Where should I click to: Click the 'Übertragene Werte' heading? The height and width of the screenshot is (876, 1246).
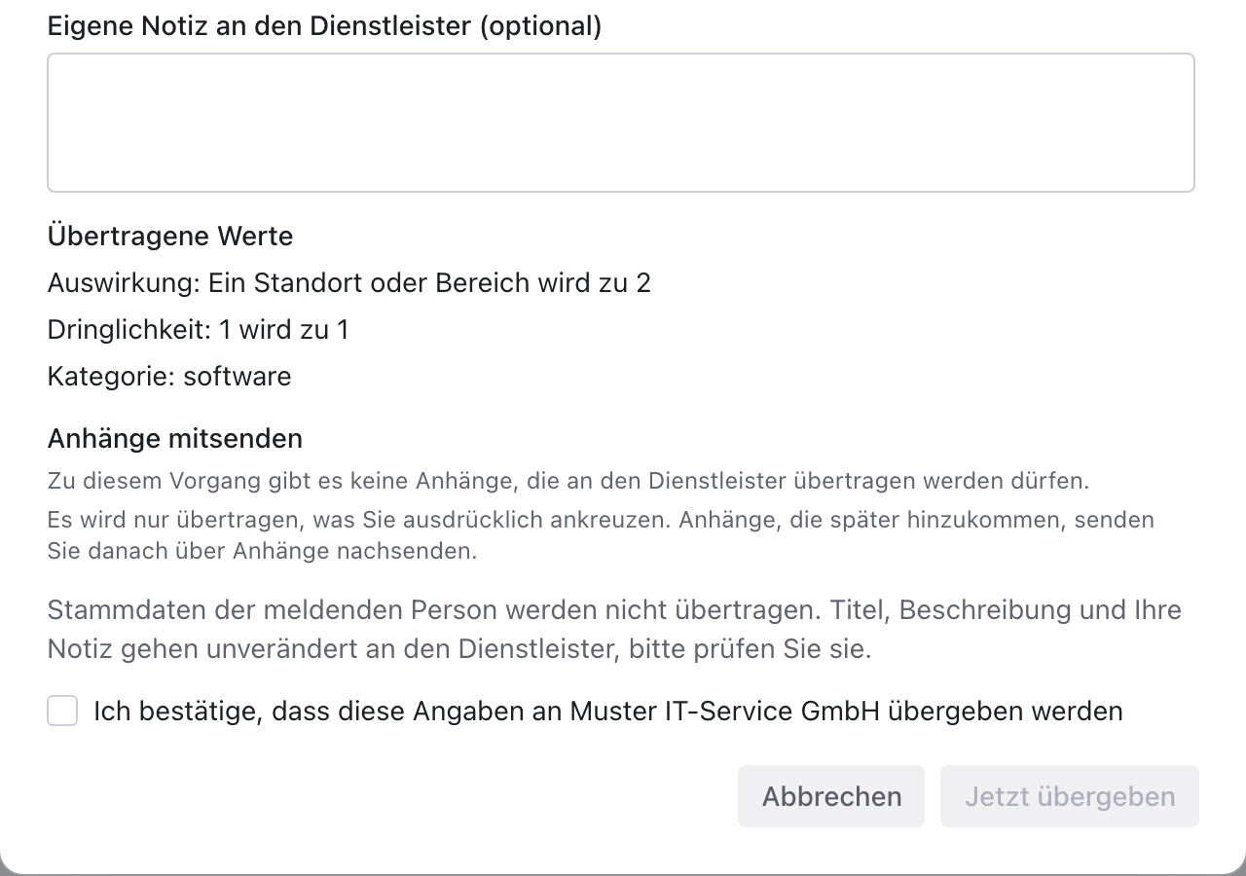[170, 237]
